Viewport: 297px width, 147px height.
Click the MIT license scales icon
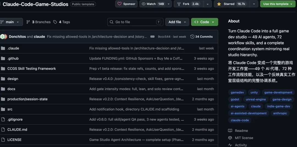tap(230, 138)
